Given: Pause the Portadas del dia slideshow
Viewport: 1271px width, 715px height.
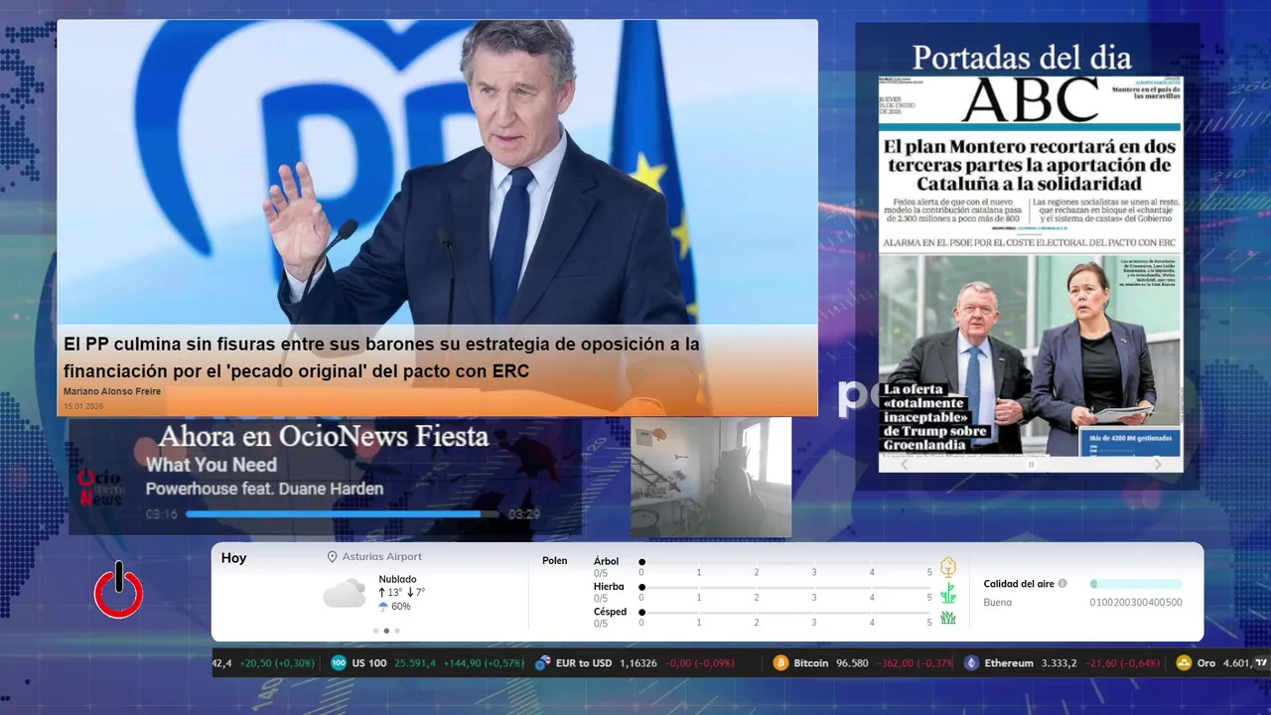Looking at the screenshot, I should click(1031, 464).
